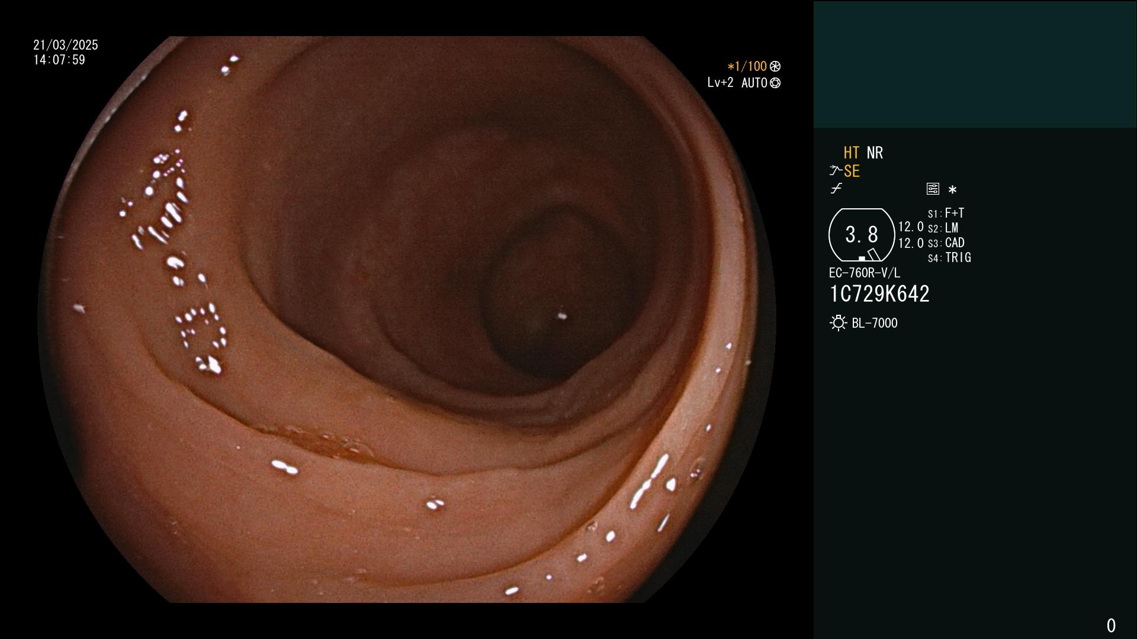The height and width of the screenshot is (639, 1137).
Task: Click the BL-7000 light source label
Action: (x=875, y=323)
